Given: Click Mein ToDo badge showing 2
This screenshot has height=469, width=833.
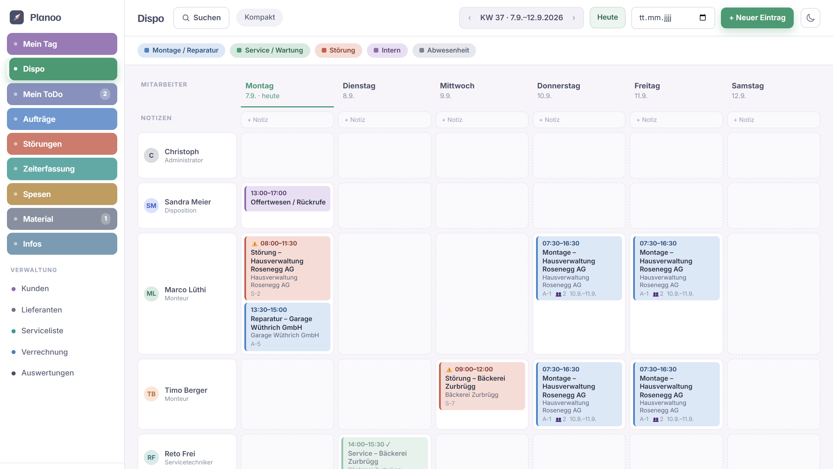Looking at the screenshot, I should pyautogui.click(x=105, y=94).
